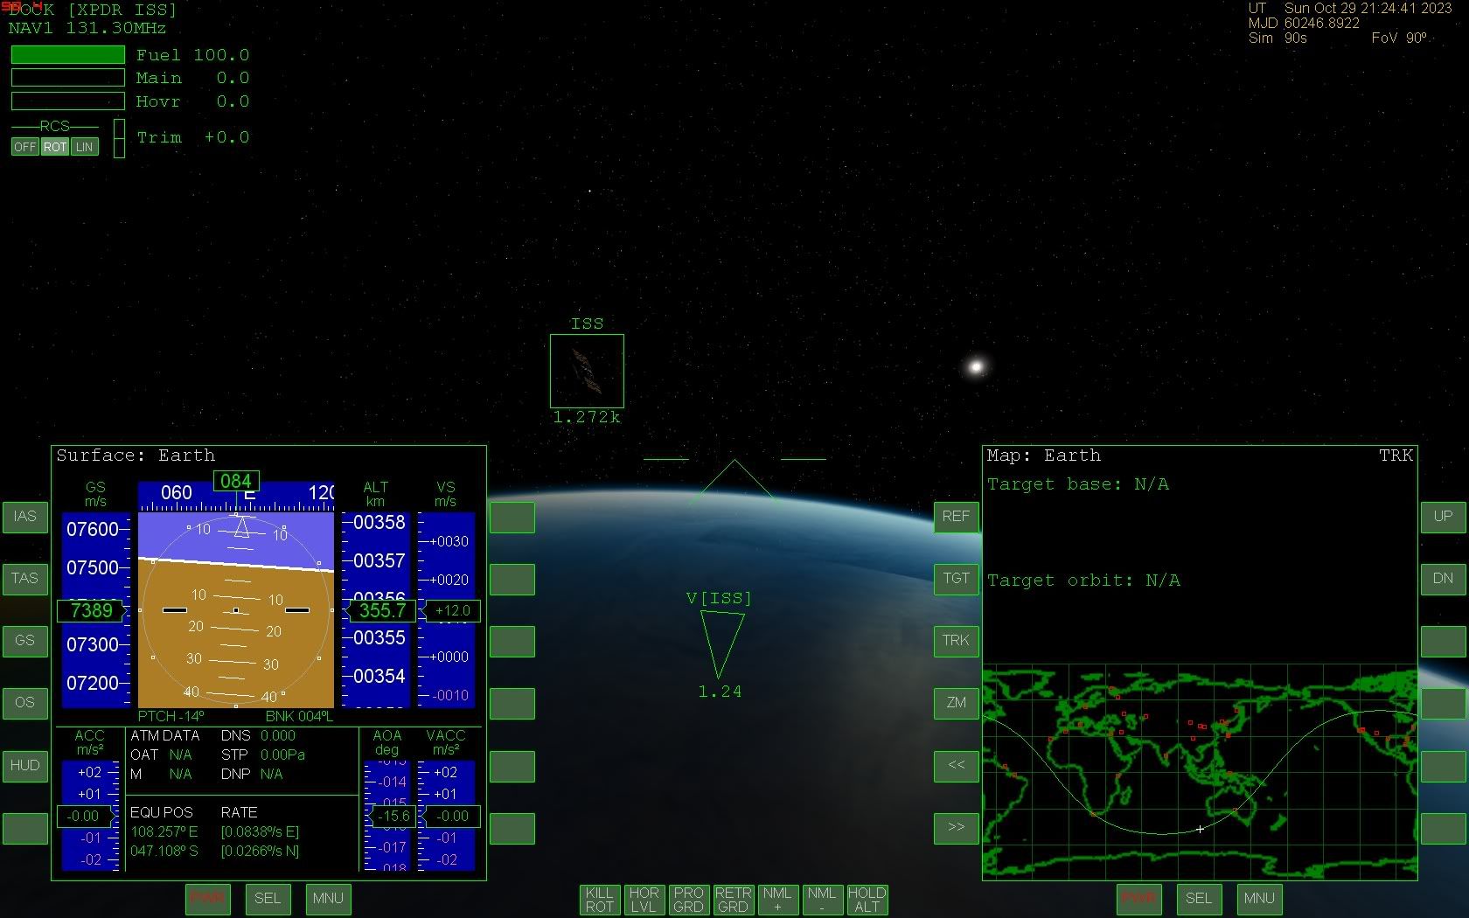Open the left MFD SEL mode selector
Screen dimensions: 1469x918
pos(268,898)
